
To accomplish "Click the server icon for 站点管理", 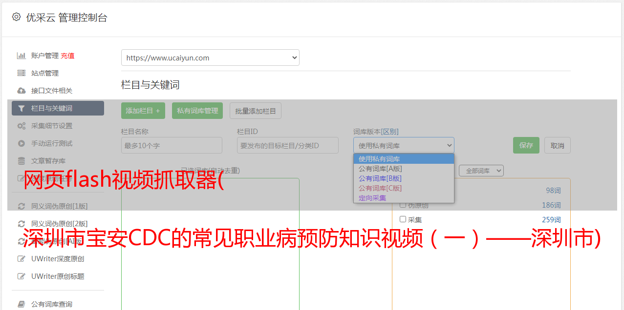I will pos(21,73).
